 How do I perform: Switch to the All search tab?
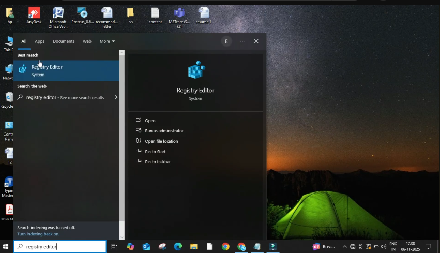pyautogui.click(x=24, y=41)
